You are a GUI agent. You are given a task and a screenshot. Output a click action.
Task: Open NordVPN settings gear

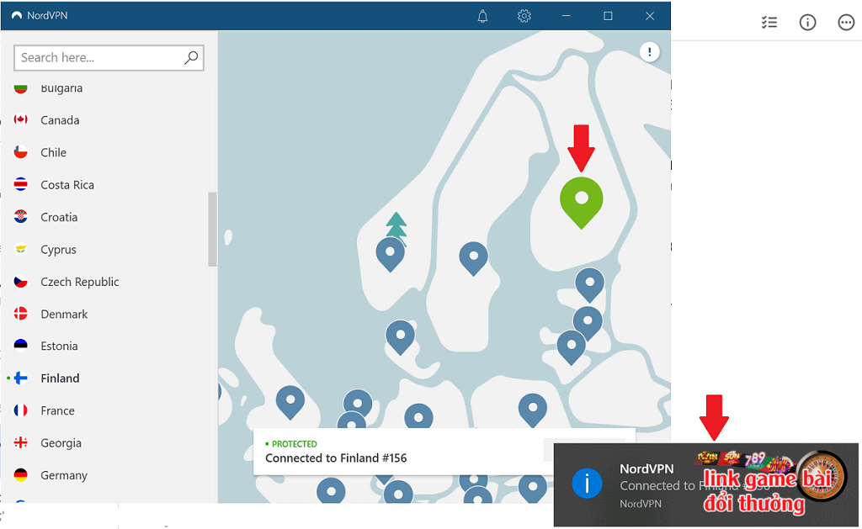point(524,16)
